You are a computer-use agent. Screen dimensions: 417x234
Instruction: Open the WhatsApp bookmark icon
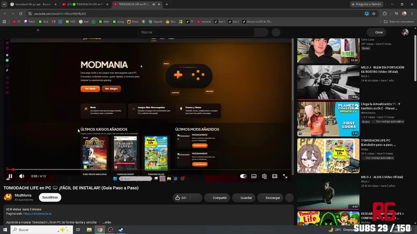click(94, 22)
